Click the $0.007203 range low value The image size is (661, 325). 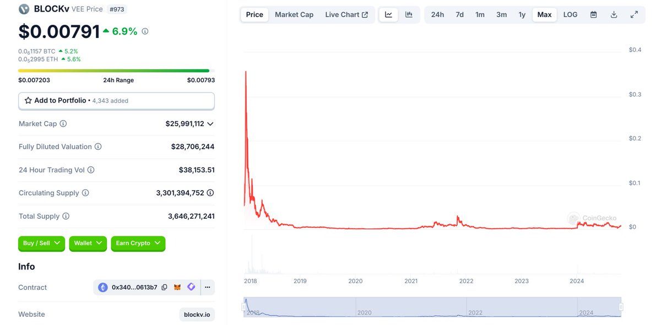coord(34,80)
